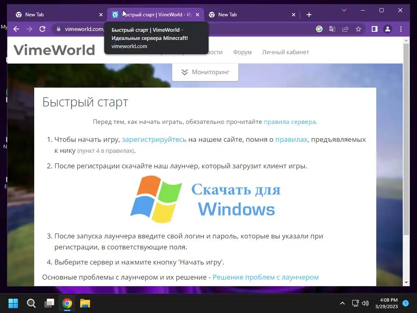
Task: Open a new tab with the plus button
Action: pyautogui.click(x=309, y=15)
